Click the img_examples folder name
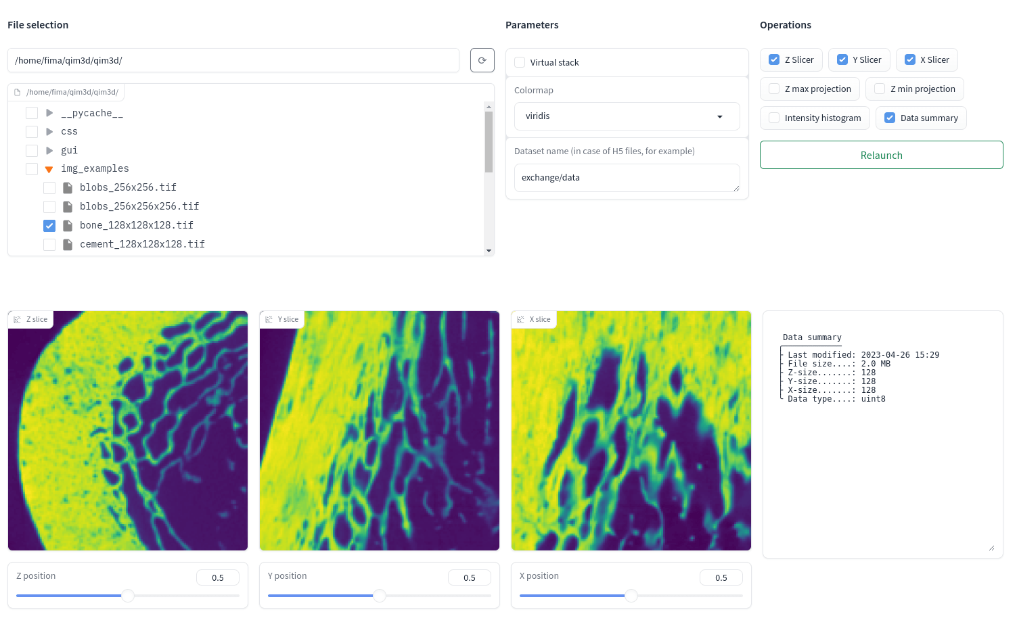 (x=95, y=168)
